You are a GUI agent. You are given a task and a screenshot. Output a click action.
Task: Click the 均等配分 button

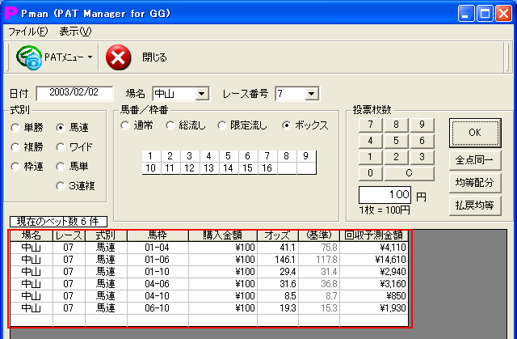tap(474, 181)
